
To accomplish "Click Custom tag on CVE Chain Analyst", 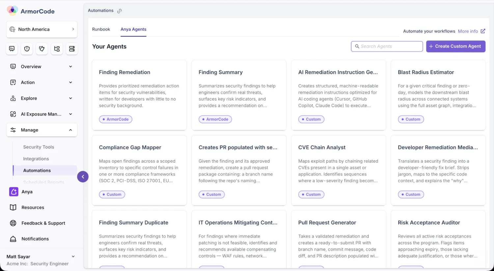I will tap(311, 194).
